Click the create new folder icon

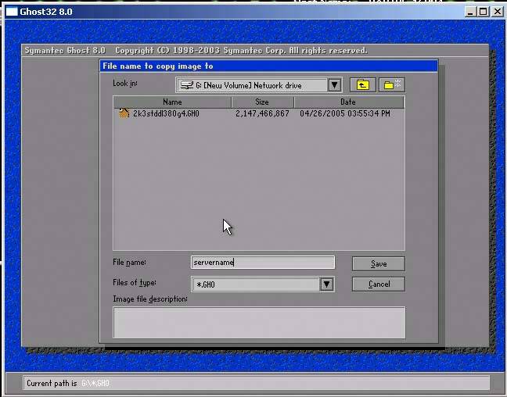coord(391,85)
